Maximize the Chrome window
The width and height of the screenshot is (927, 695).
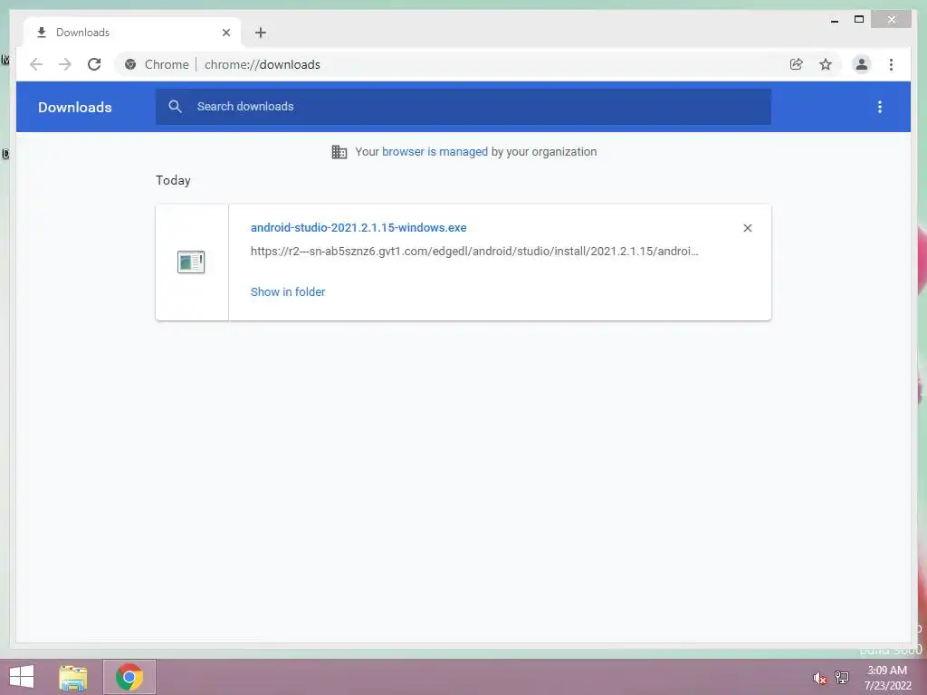[x=859, y=20]
